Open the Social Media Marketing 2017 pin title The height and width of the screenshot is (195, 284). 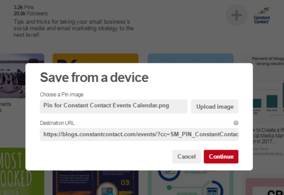[x=268, y=136]
